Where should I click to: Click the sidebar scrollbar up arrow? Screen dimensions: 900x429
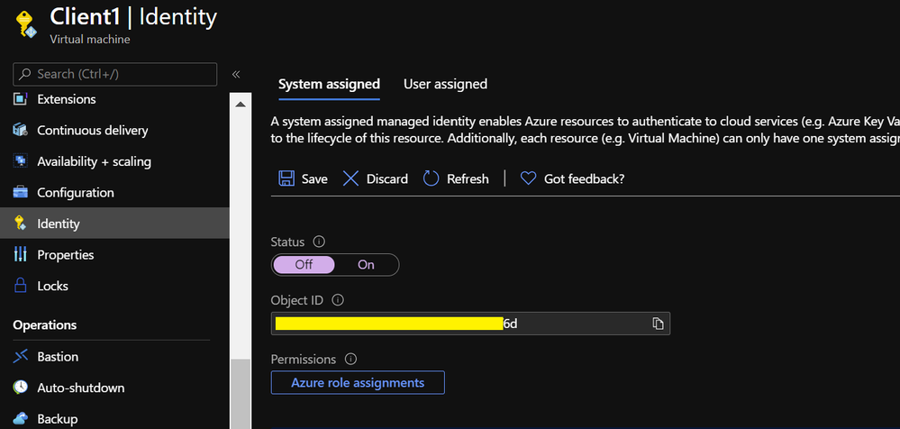[240, 104]
